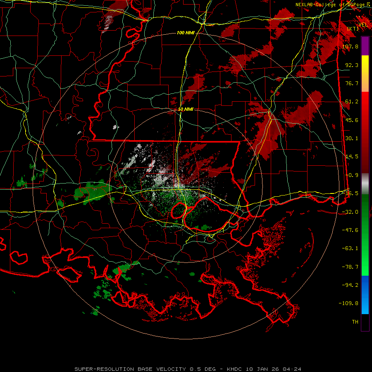Click the "TH" legend label
Screen dimensions: 372x372
(x=355, y=322)
